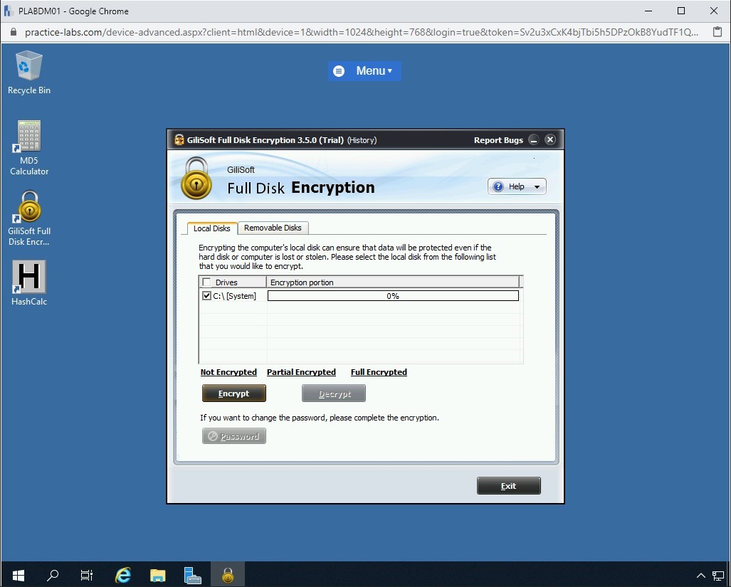Viewport: 731px width, 587px height.
Task: Open File Explorer from the taskbar
Action: pyautogui.click(x=158, y=575)
